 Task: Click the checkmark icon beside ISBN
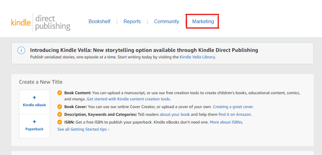coord(60,122)
